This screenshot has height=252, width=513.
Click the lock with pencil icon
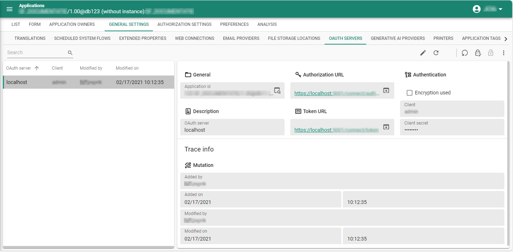[x=478, y=53]
